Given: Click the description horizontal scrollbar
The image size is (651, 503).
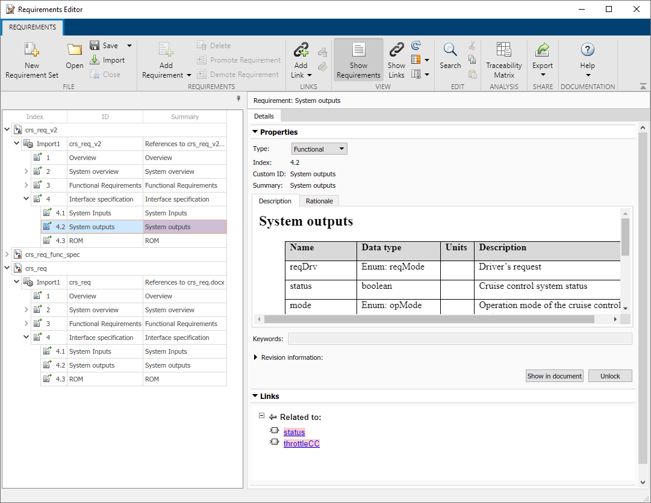Looking at the screenshot, I should click(x=429, y=319).
